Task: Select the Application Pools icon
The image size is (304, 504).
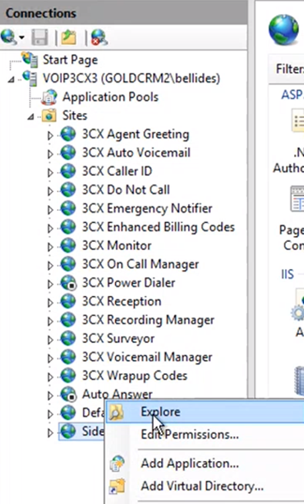Action: [49, 97]
